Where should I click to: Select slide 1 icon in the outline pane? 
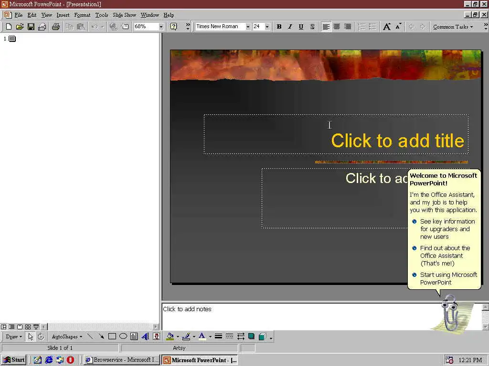pos(12,39)
